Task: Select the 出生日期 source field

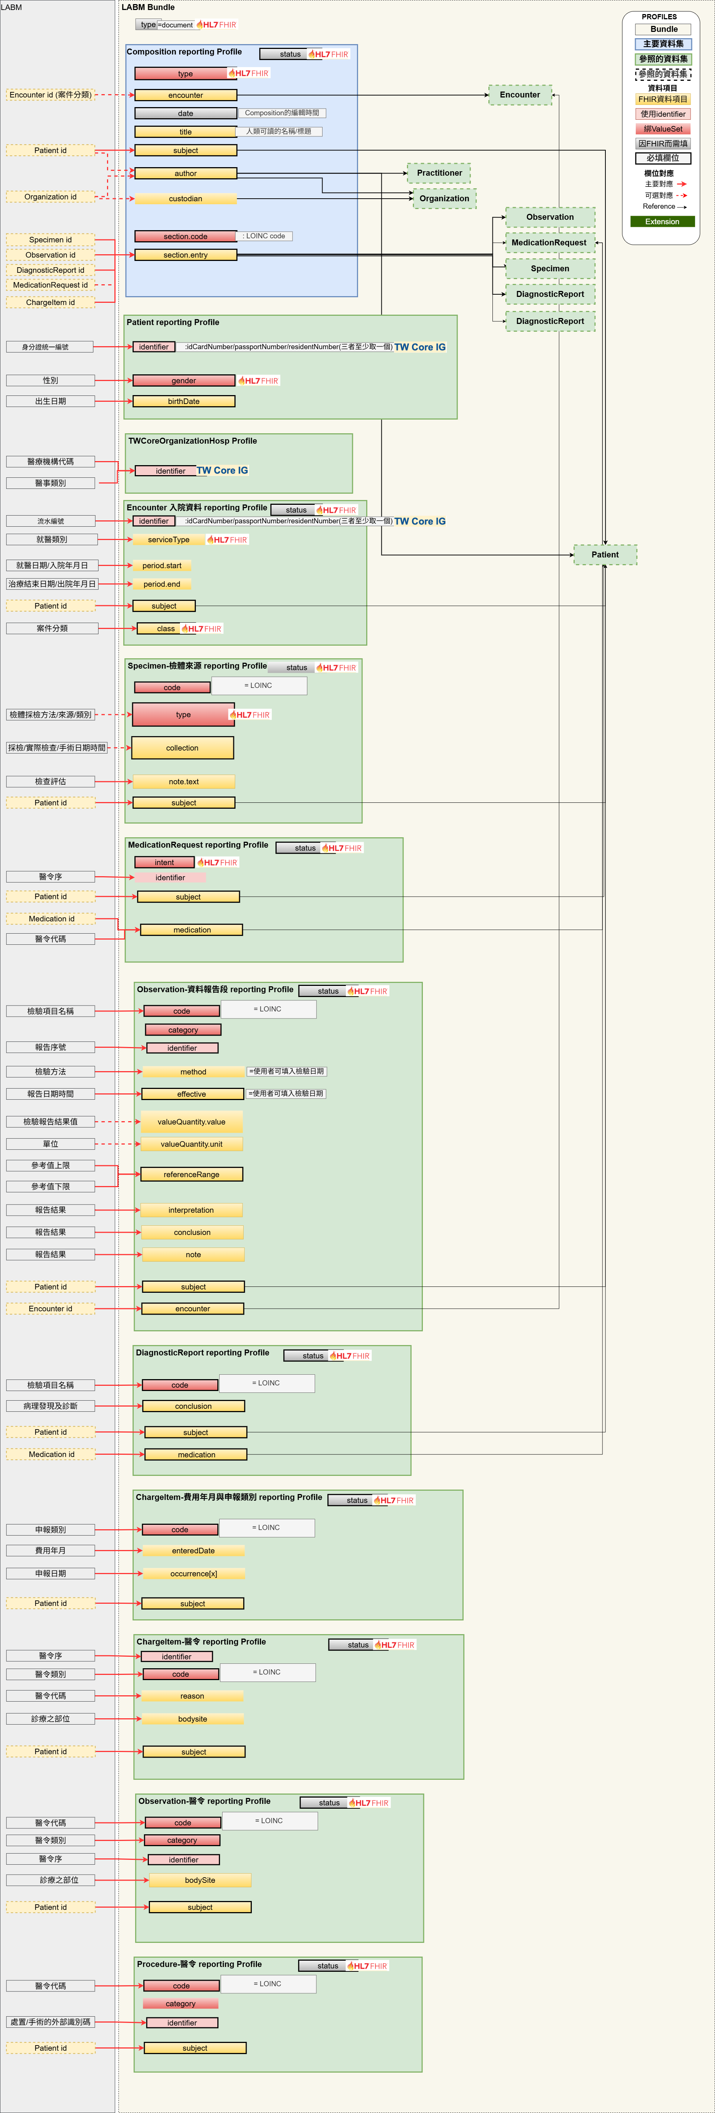Action: (x=51, y=401)
